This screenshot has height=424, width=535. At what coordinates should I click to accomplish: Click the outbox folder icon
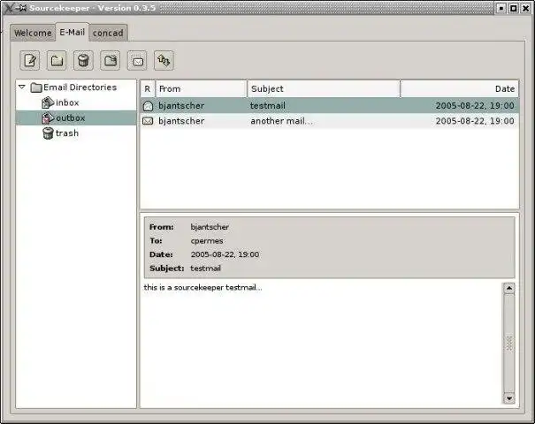pyautogui.click(x=48, y=118)
